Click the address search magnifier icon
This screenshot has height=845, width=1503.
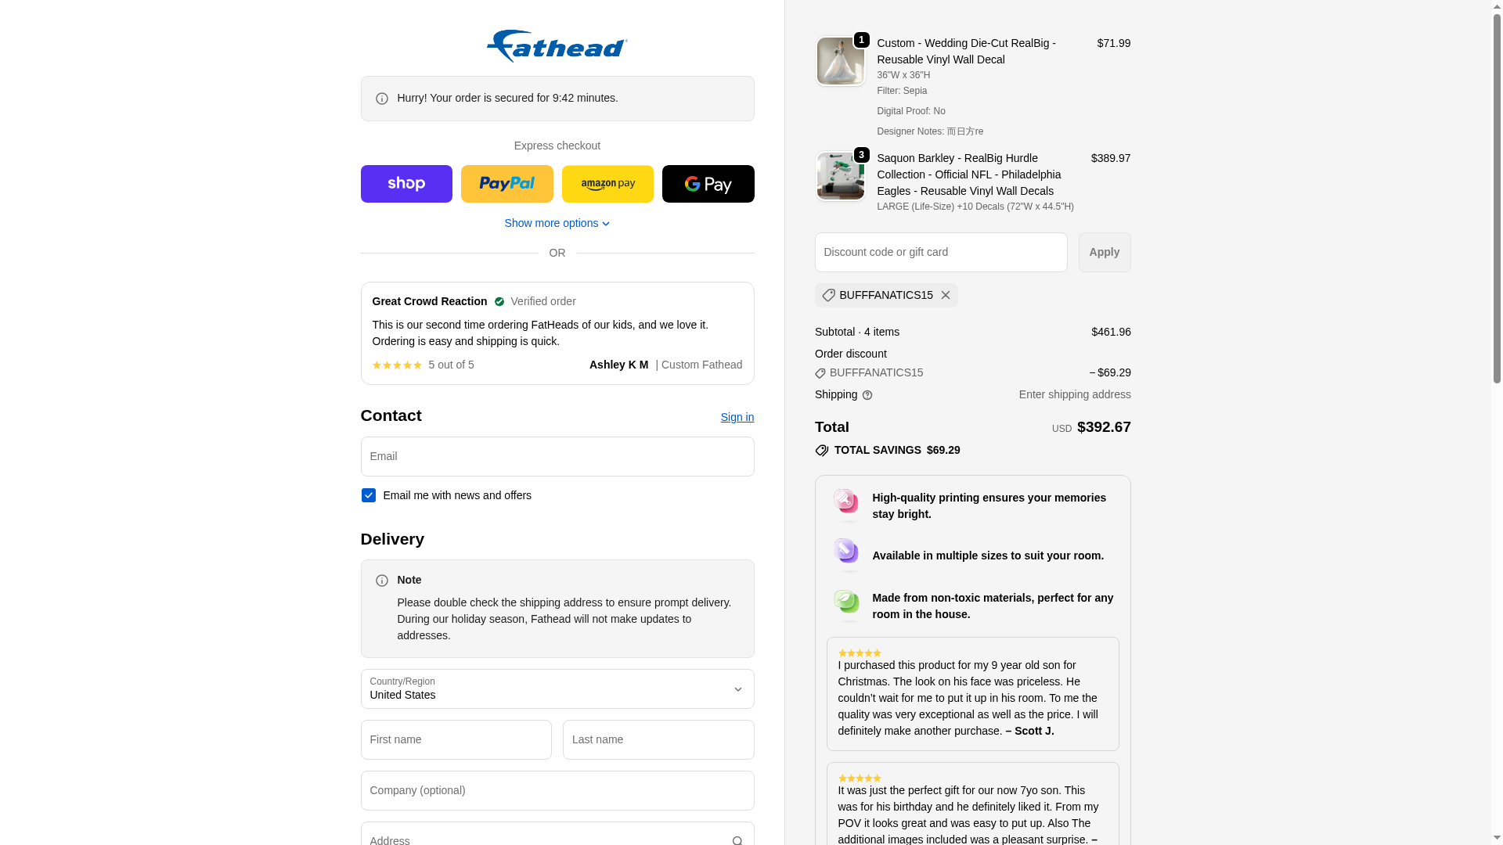coord(737,840)
